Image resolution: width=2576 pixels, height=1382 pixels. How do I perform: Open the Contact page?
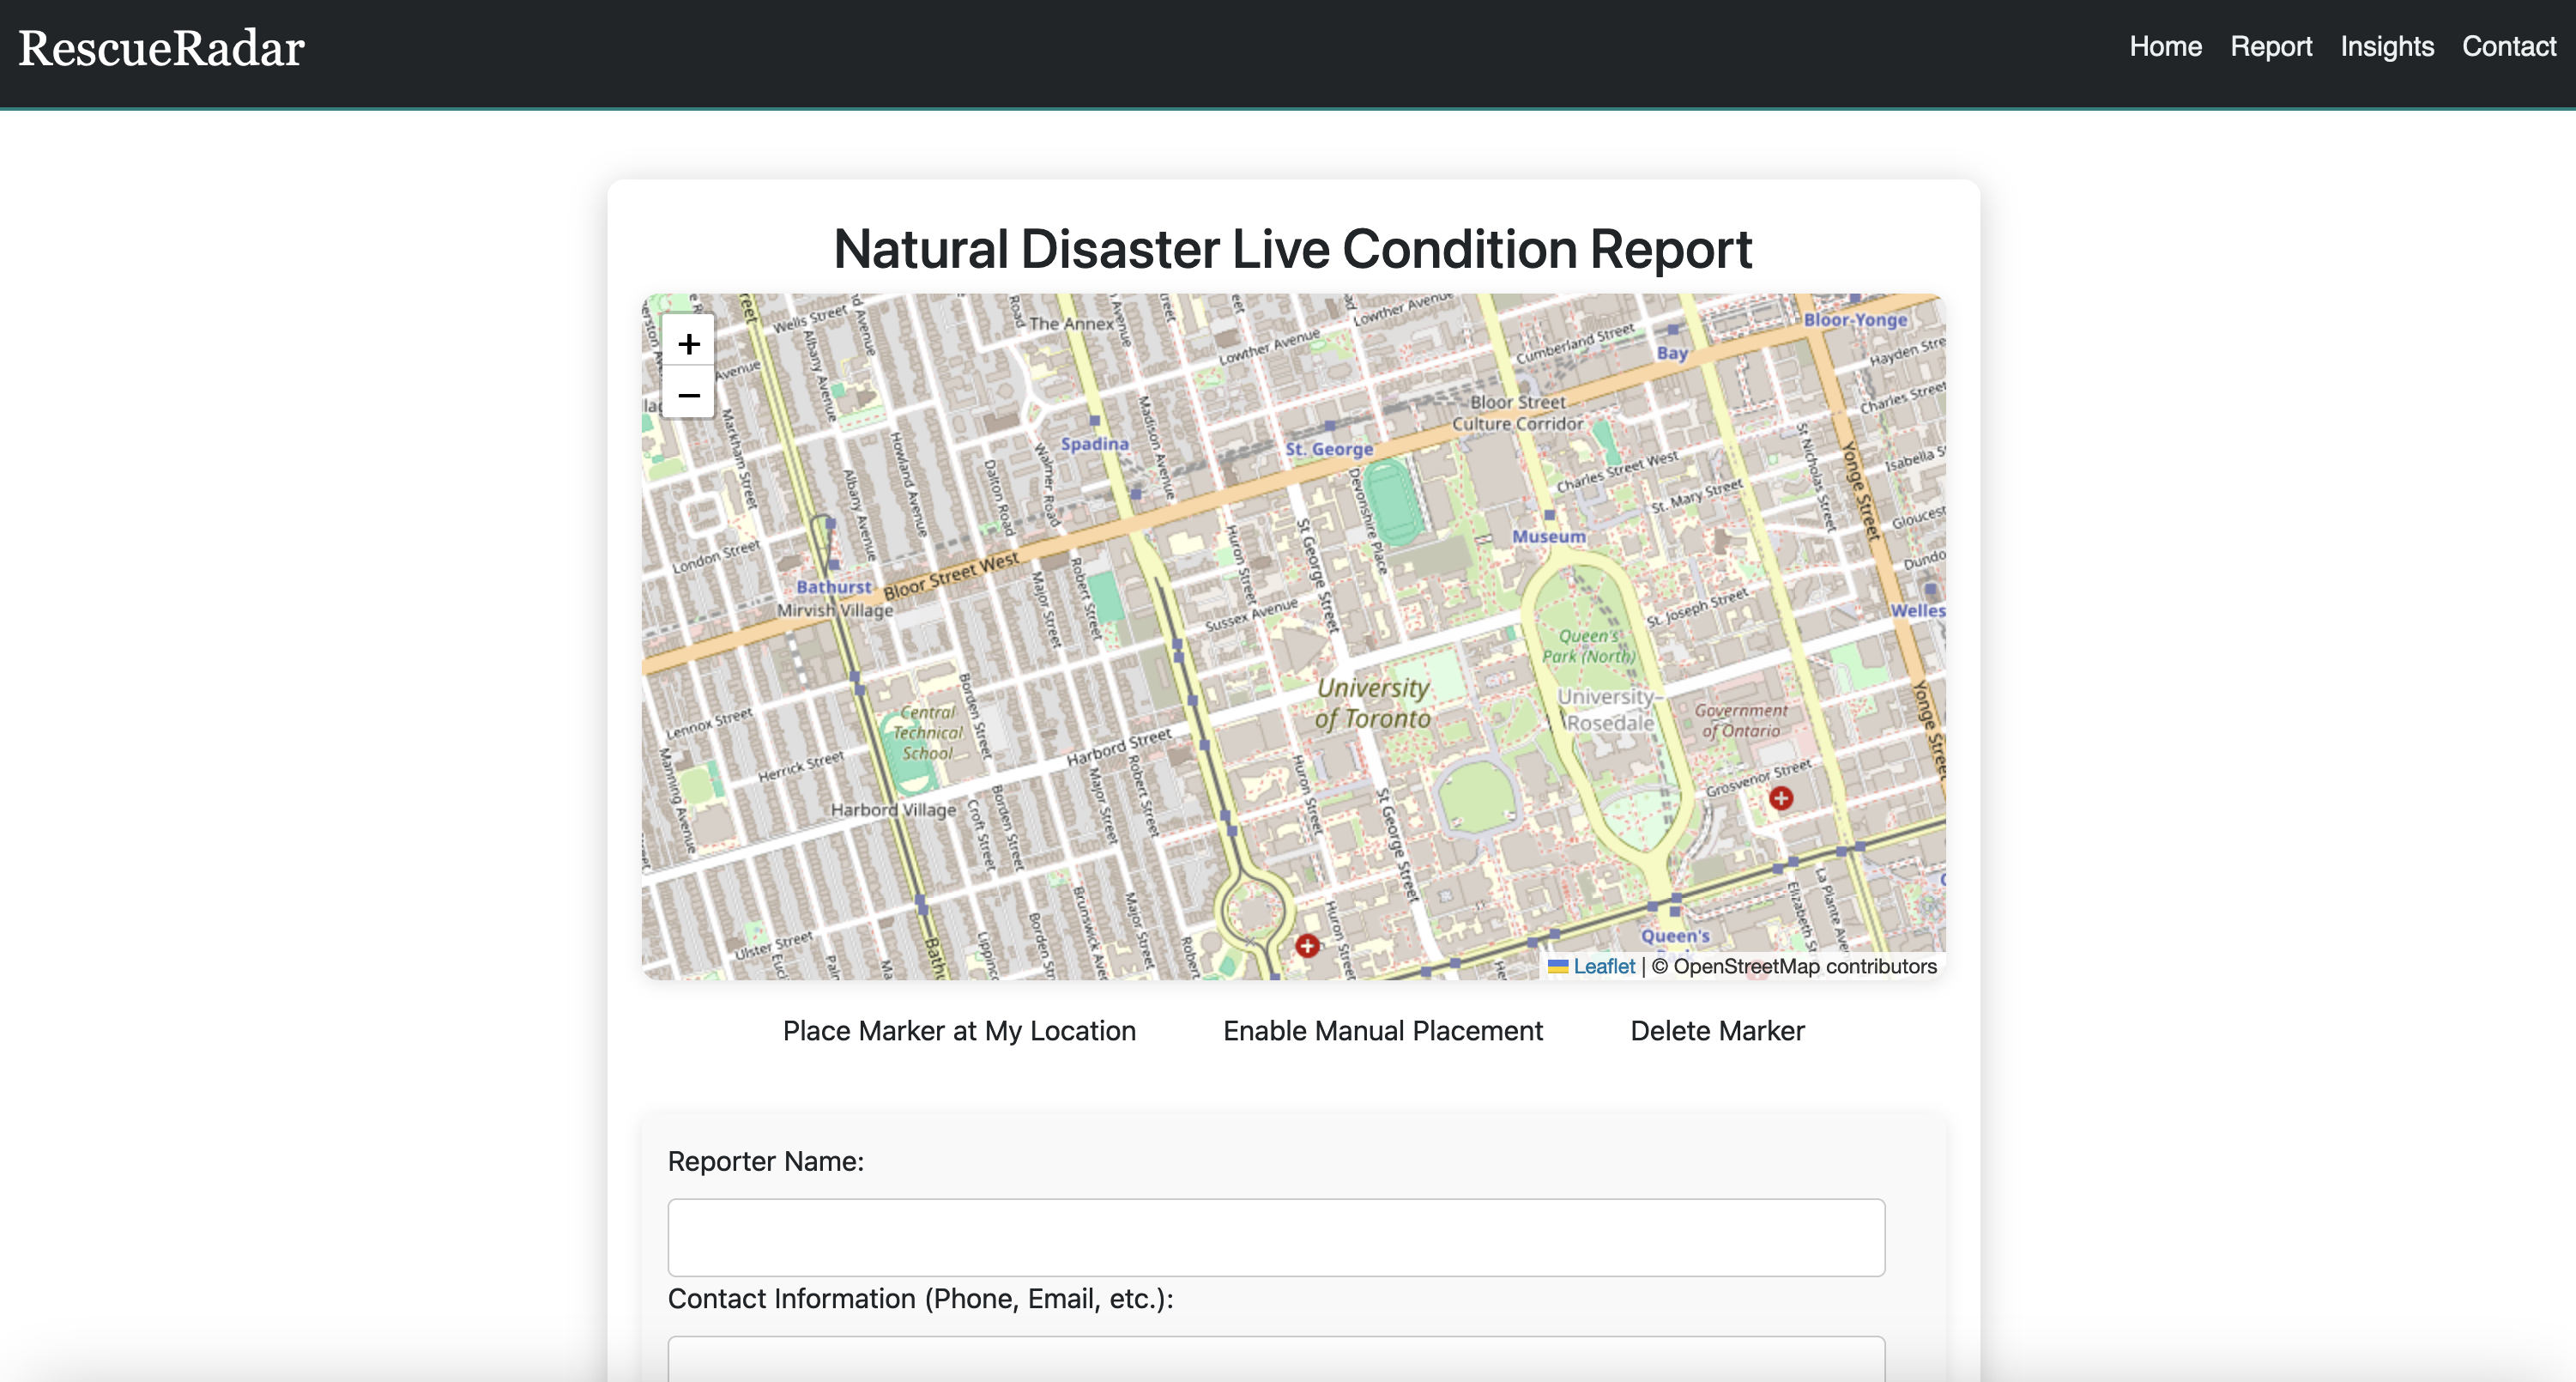click(x=2508, y=47)
